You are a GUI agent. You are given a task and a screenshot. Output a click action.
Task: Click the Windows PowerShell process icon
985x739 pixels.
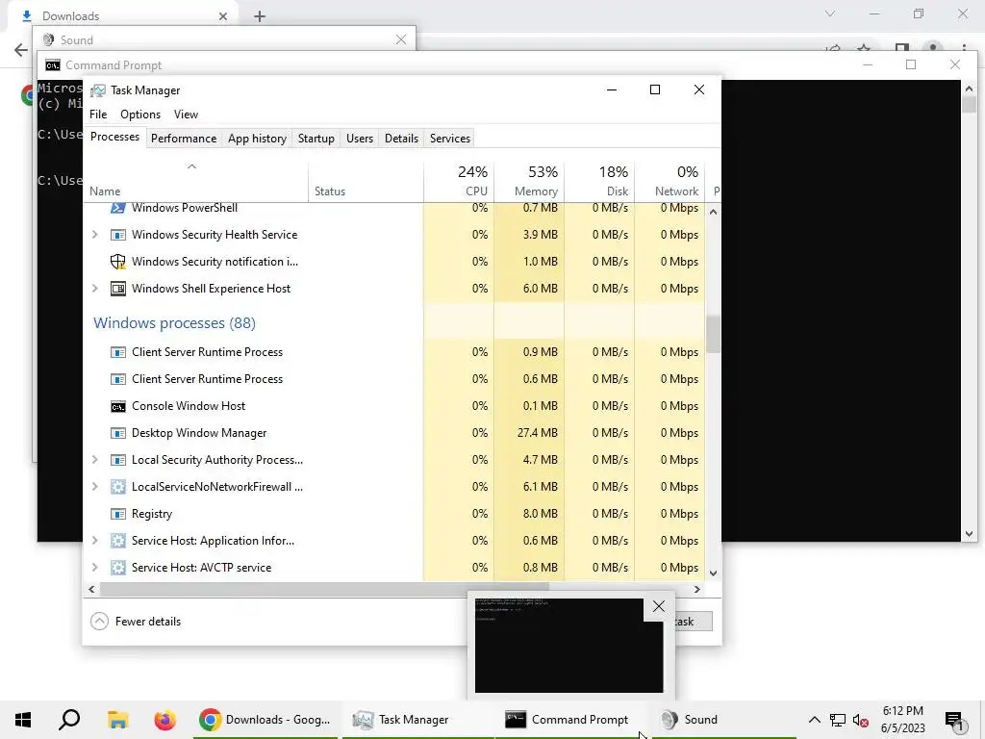[x=117, y=208]
